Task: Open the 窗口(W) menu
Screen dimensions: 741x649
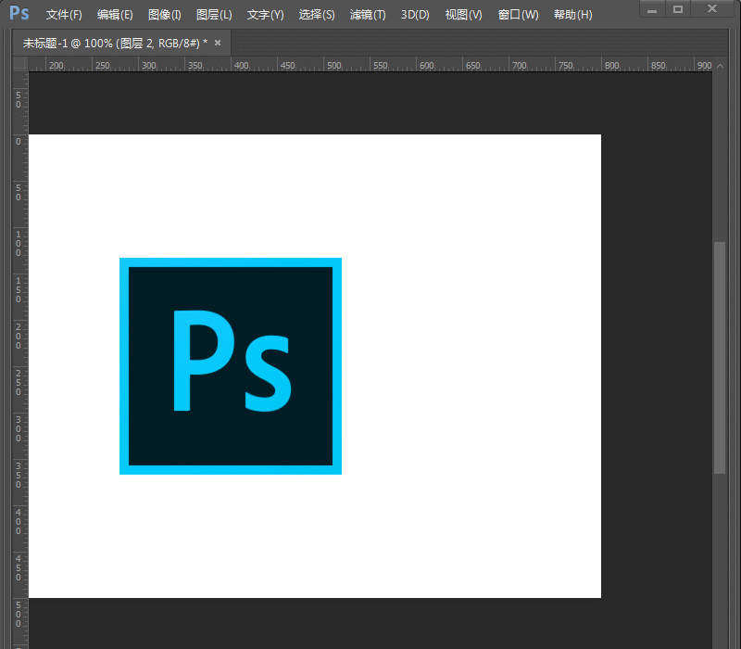Action: click(x=518, y=15)
